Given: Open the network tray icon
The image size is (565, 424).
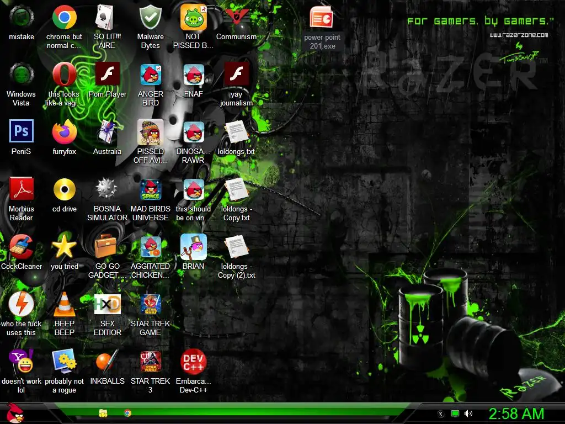Looking at the screenshot, I should coord(455,414).
